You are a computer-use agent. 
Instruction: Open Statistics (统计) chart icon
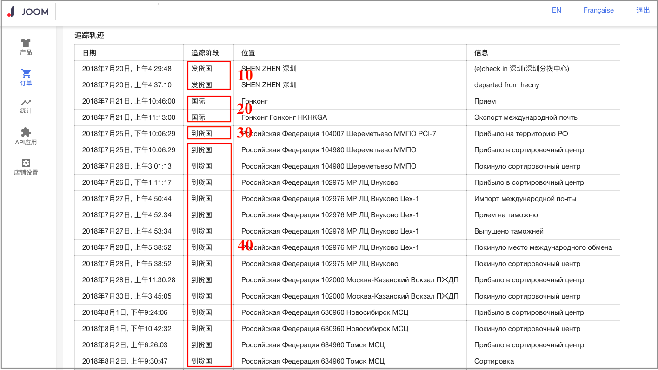click(26, 102)
